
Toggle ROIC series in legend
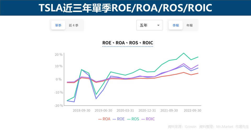[x=148, y=119]
